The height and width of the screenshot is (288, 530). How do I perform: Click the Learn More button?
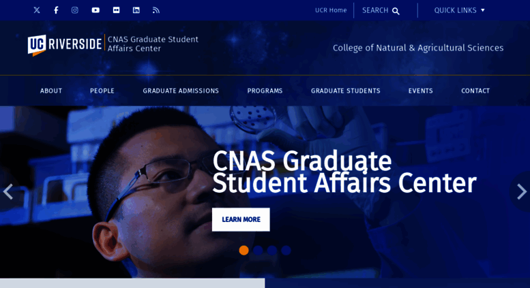pyautogui.click(x=241, y=219)
